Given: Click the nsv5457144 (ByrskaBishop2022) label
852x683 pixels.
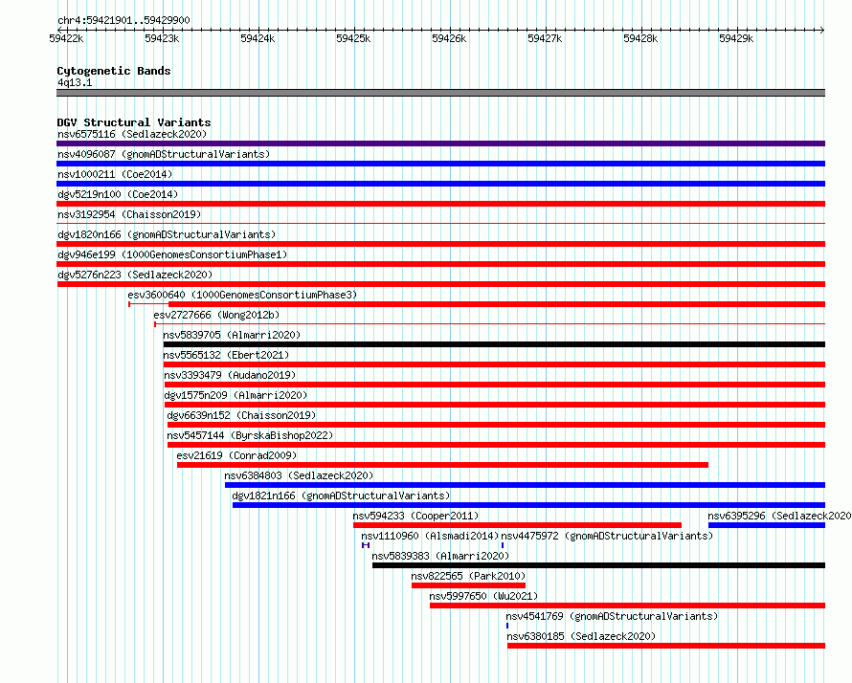Looking at the screenshot, I should (250, 435).
